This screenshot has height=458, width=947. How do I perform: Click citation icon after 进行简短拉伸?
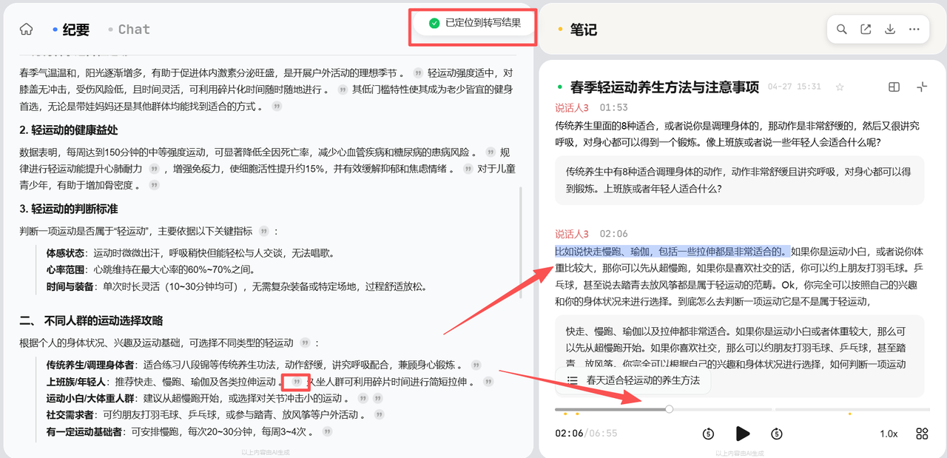[x=488, y=382]
